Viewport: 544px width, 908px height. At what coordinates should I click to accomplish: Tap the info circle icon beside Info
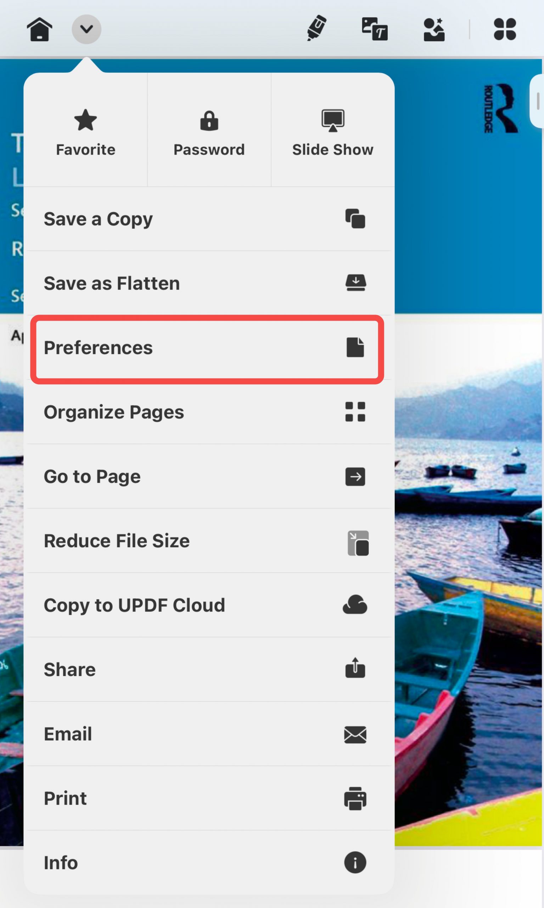click(355, 863)
